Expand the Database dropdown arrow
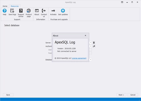This screenshot has height=101, width=141. [91, 59]
